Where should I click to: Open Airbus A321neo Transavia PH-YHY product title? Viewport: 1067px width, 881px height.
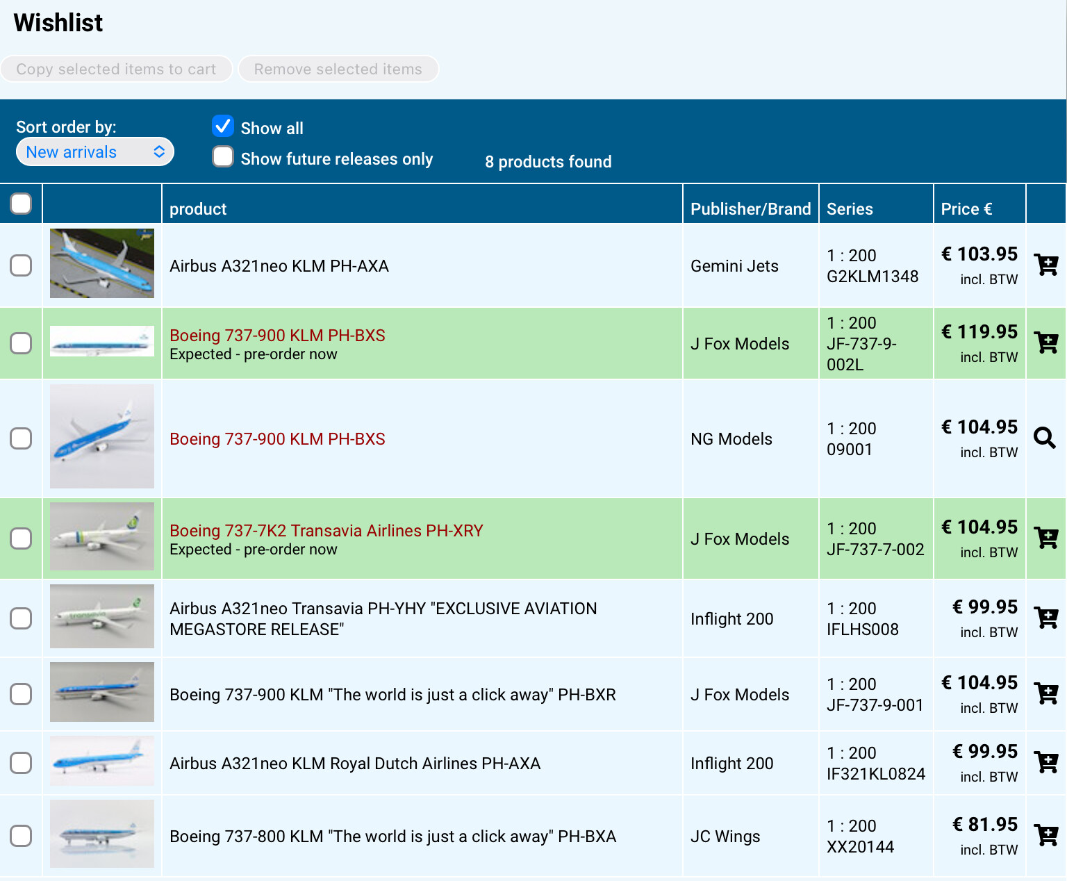[383, 618]
